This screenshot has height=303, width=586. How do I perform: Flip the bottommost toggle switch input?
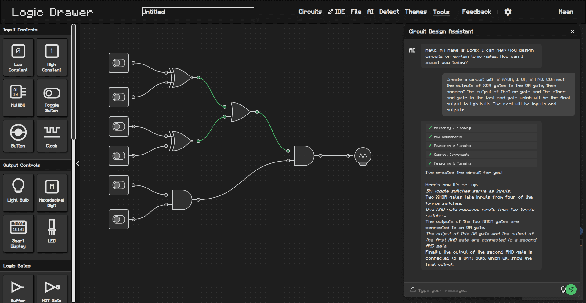[118, 219]
